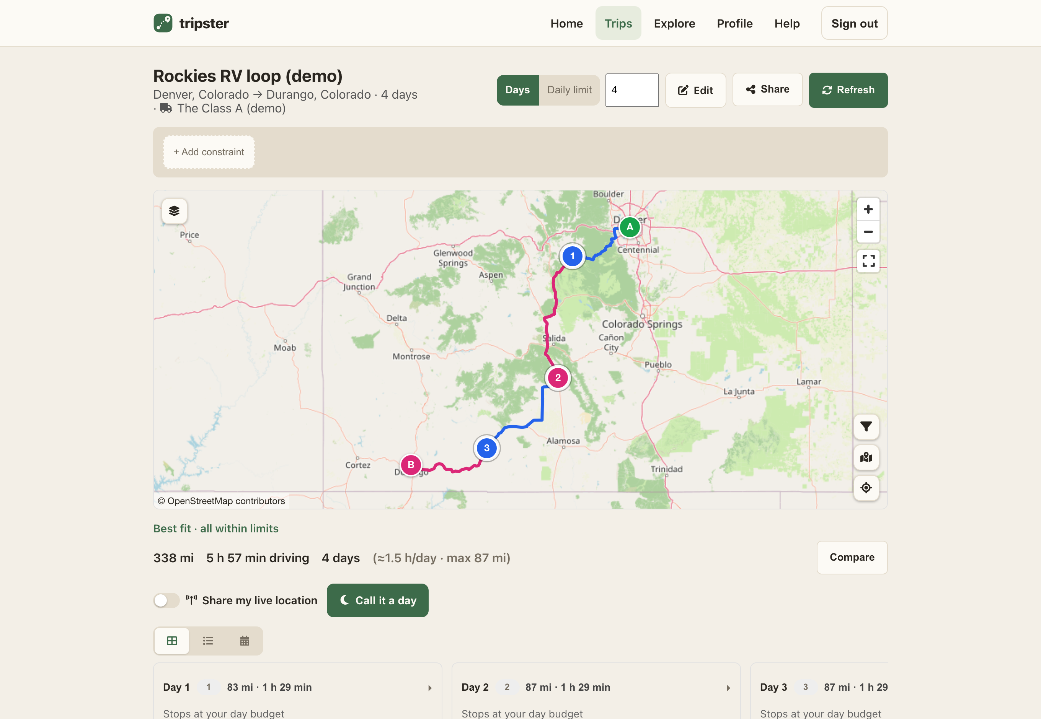The height and width of the screenshot is (719, 1041).
Task: Select stop marker 2 on the map
Action: 558,377
